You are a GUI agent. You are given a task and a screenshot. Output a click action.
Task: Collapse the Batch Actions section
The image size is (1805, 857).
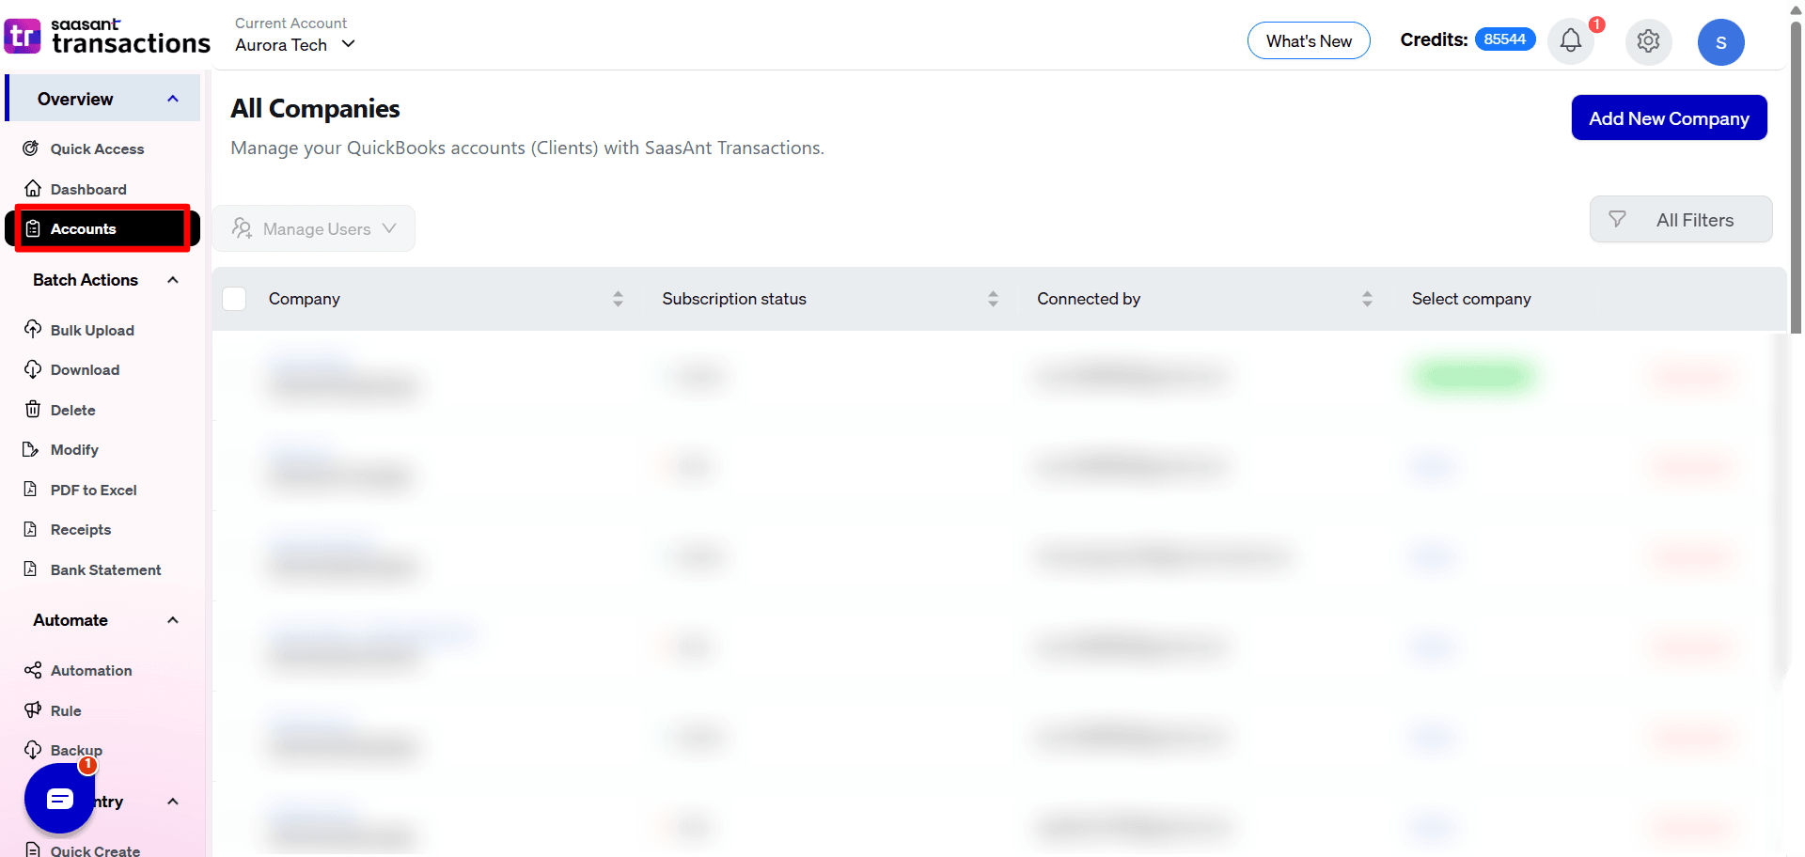tap(173, 280)
